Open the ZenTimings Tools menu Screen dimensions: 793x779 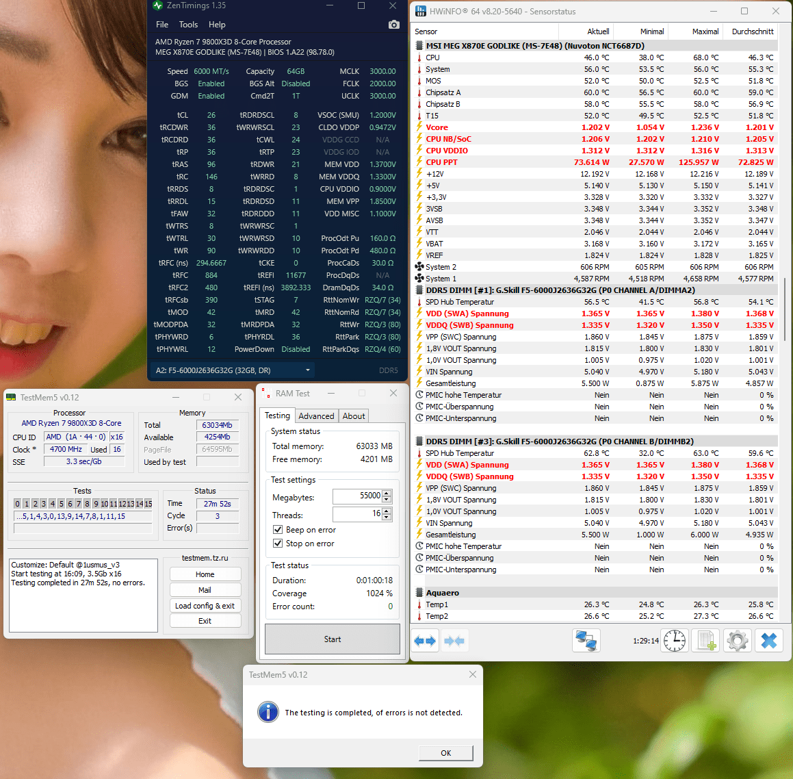(188, 25)
